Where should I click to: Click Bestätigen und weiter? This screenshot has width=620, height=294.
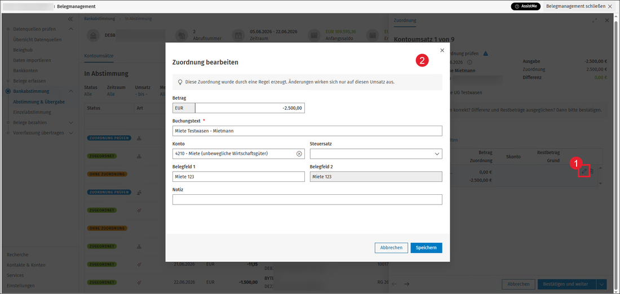[566, 284]
